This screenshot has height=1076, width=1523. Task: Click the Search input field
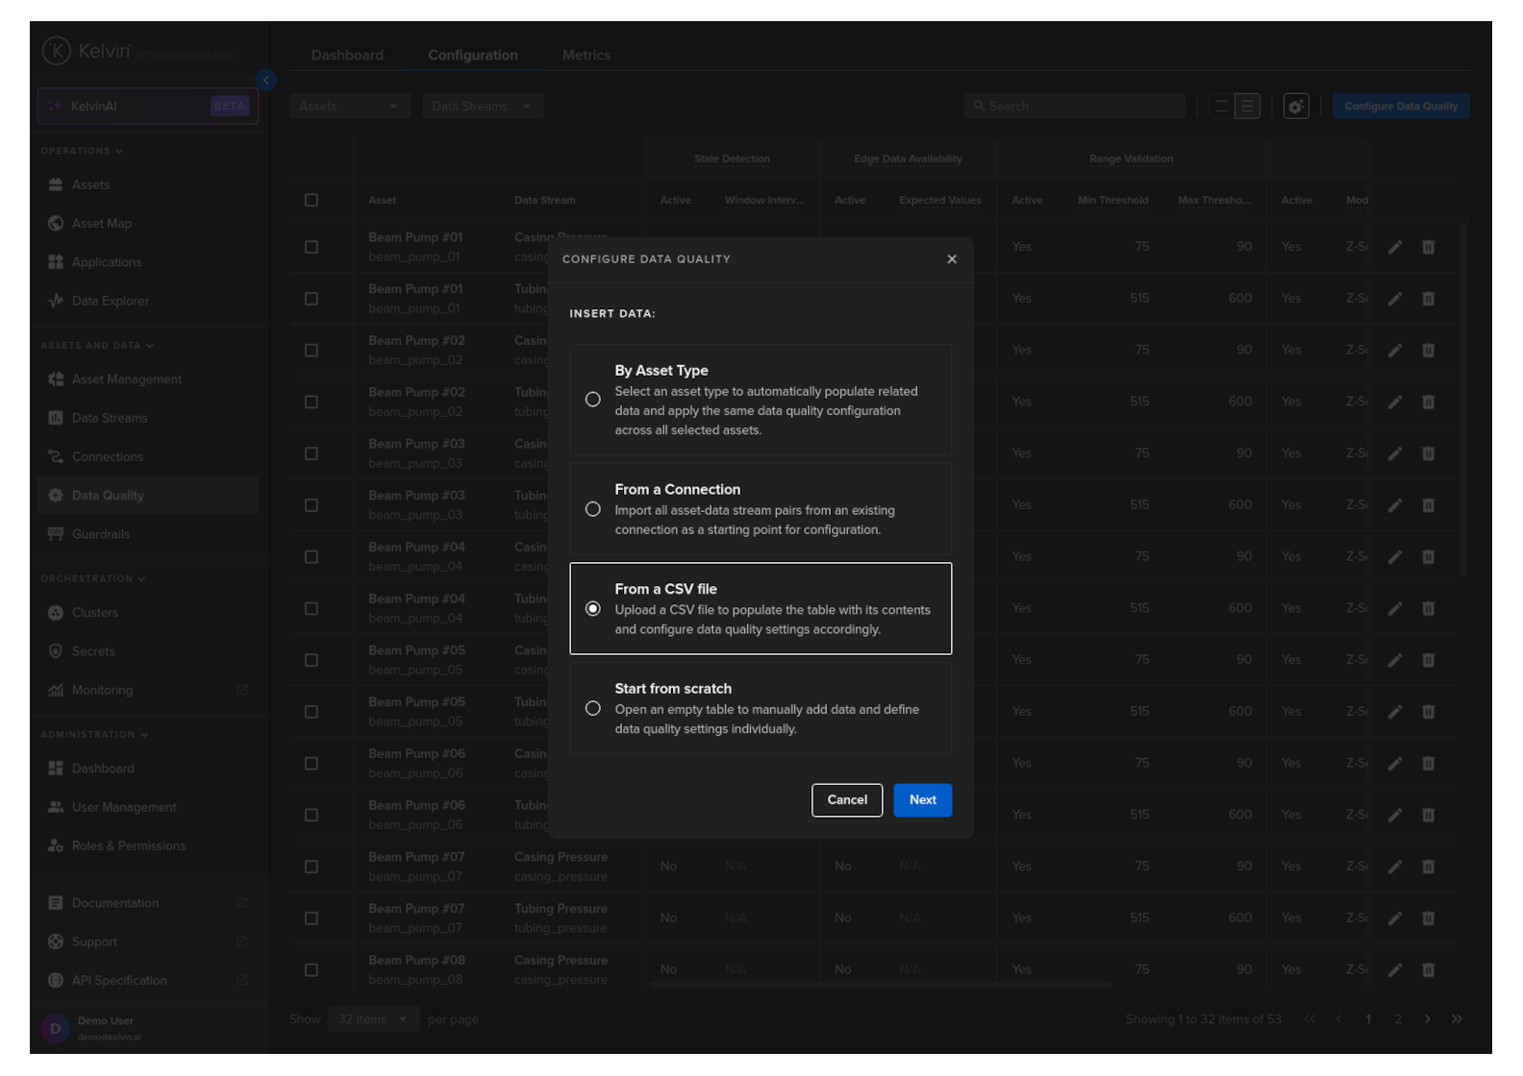coord(1074,107)
